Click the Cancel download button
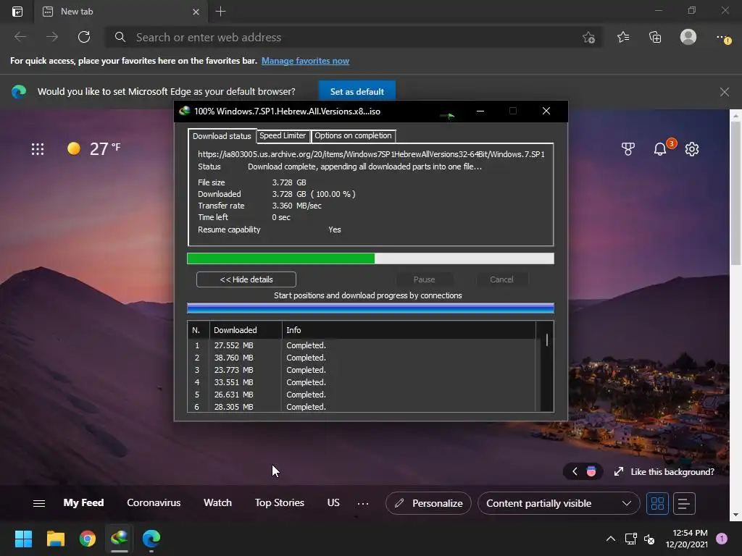Screen dimensions: 742x556 [x=501, y=279]
